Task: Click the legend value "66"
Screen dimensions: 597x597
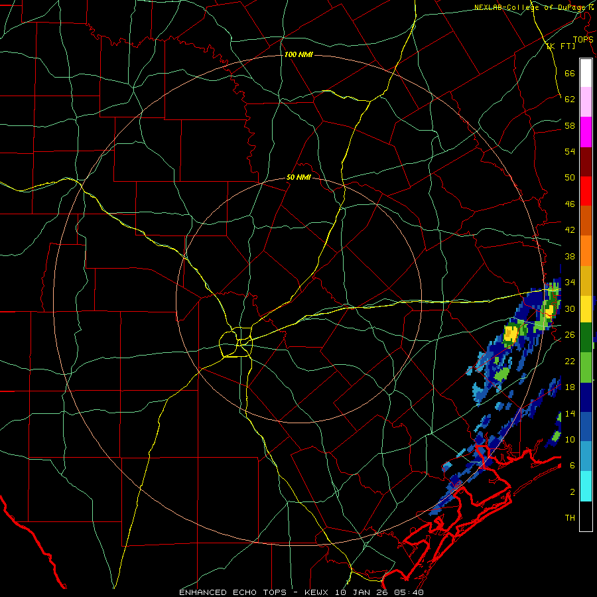Action: click(x=570, y=73)
